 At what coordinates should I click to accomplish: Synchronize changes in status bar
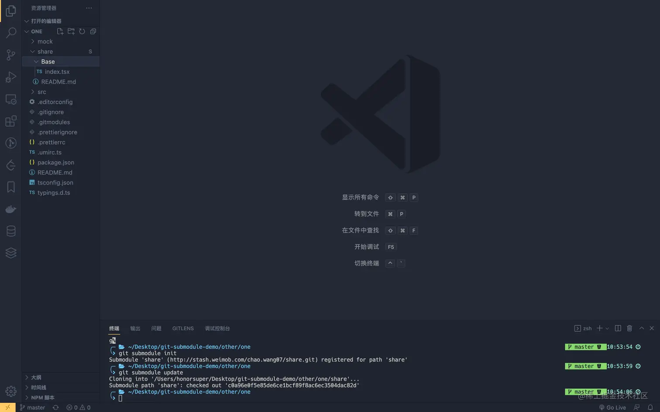(x=55, y=407)
